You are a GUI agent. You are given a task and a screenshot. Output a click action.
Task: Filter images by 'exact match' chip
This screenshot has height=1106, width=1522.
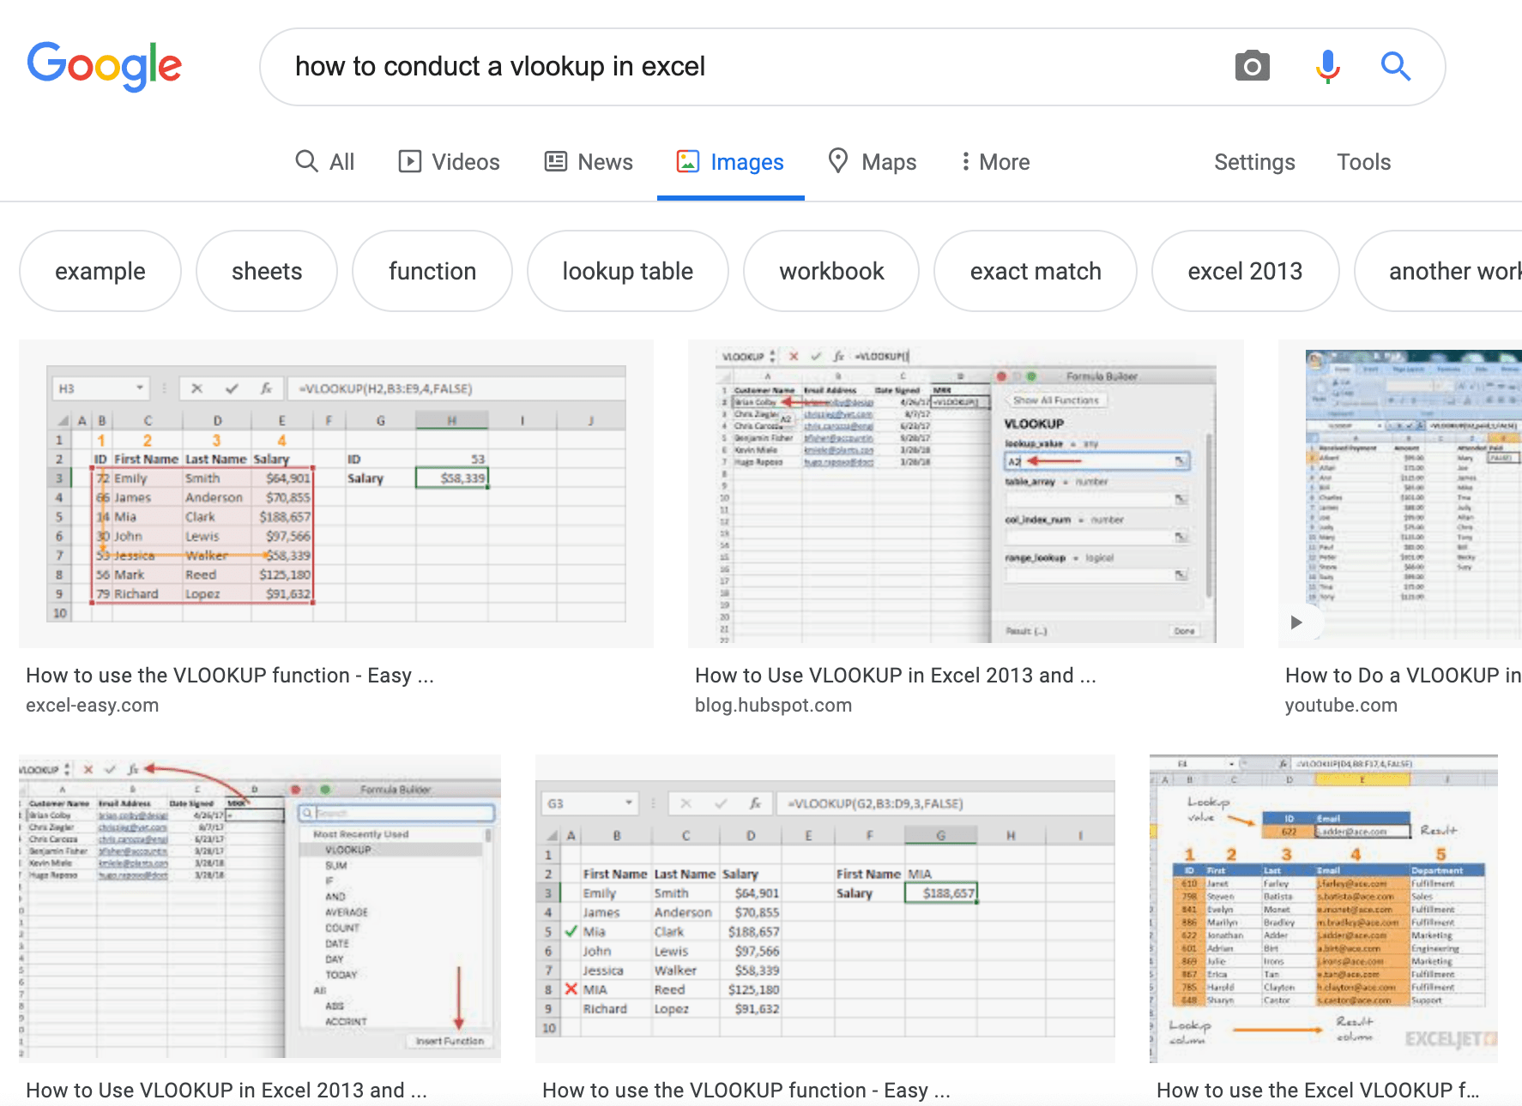click(x=1036, y=271)
